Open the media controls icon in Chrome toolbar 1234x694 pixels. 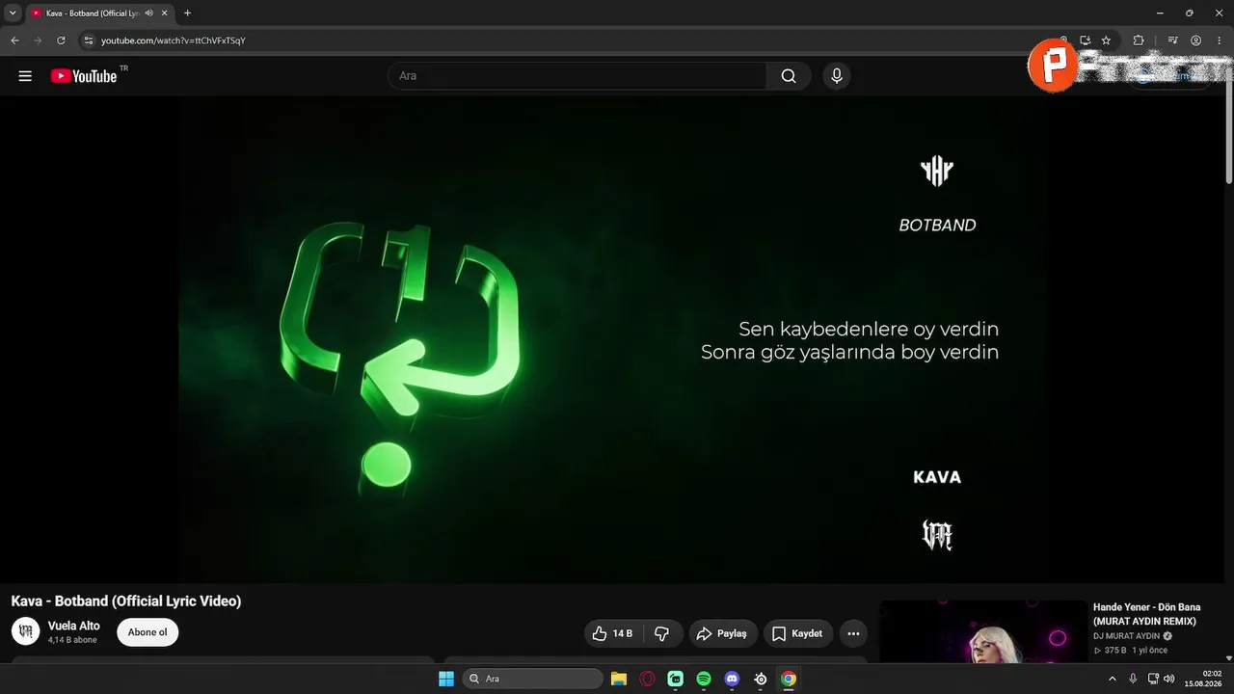(x=1172, y=40)
